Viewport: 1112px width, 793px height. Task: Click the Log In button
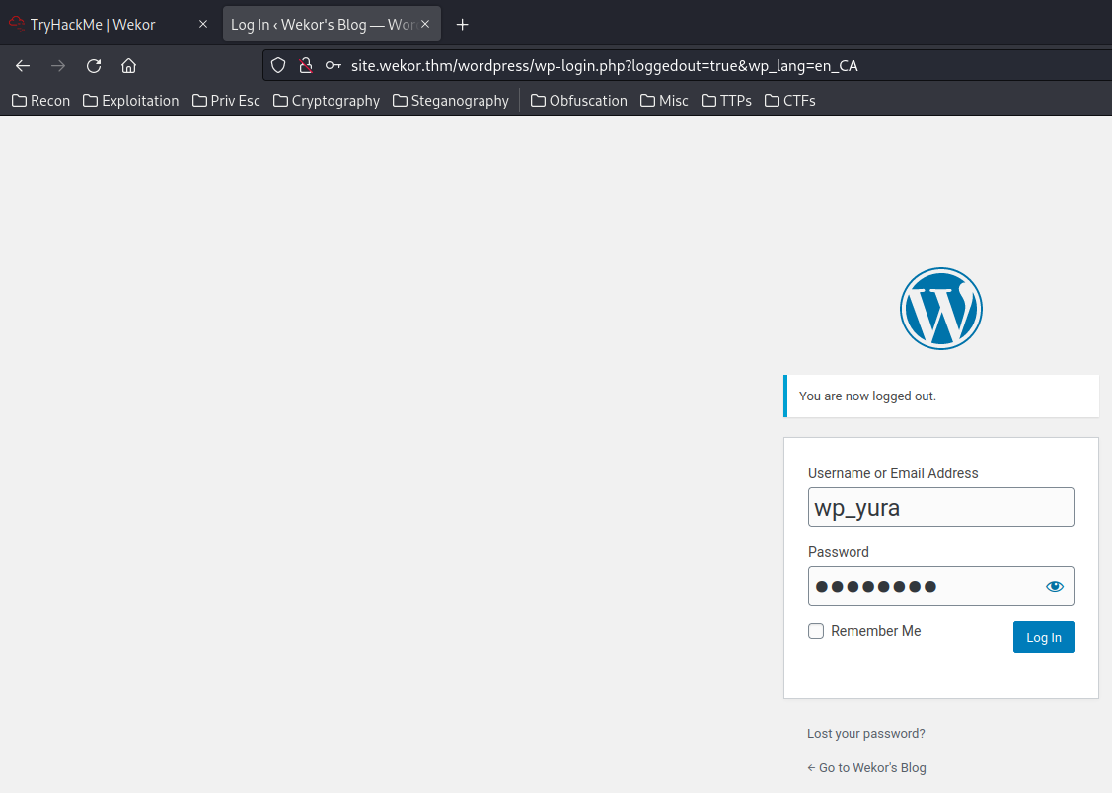1043,637
